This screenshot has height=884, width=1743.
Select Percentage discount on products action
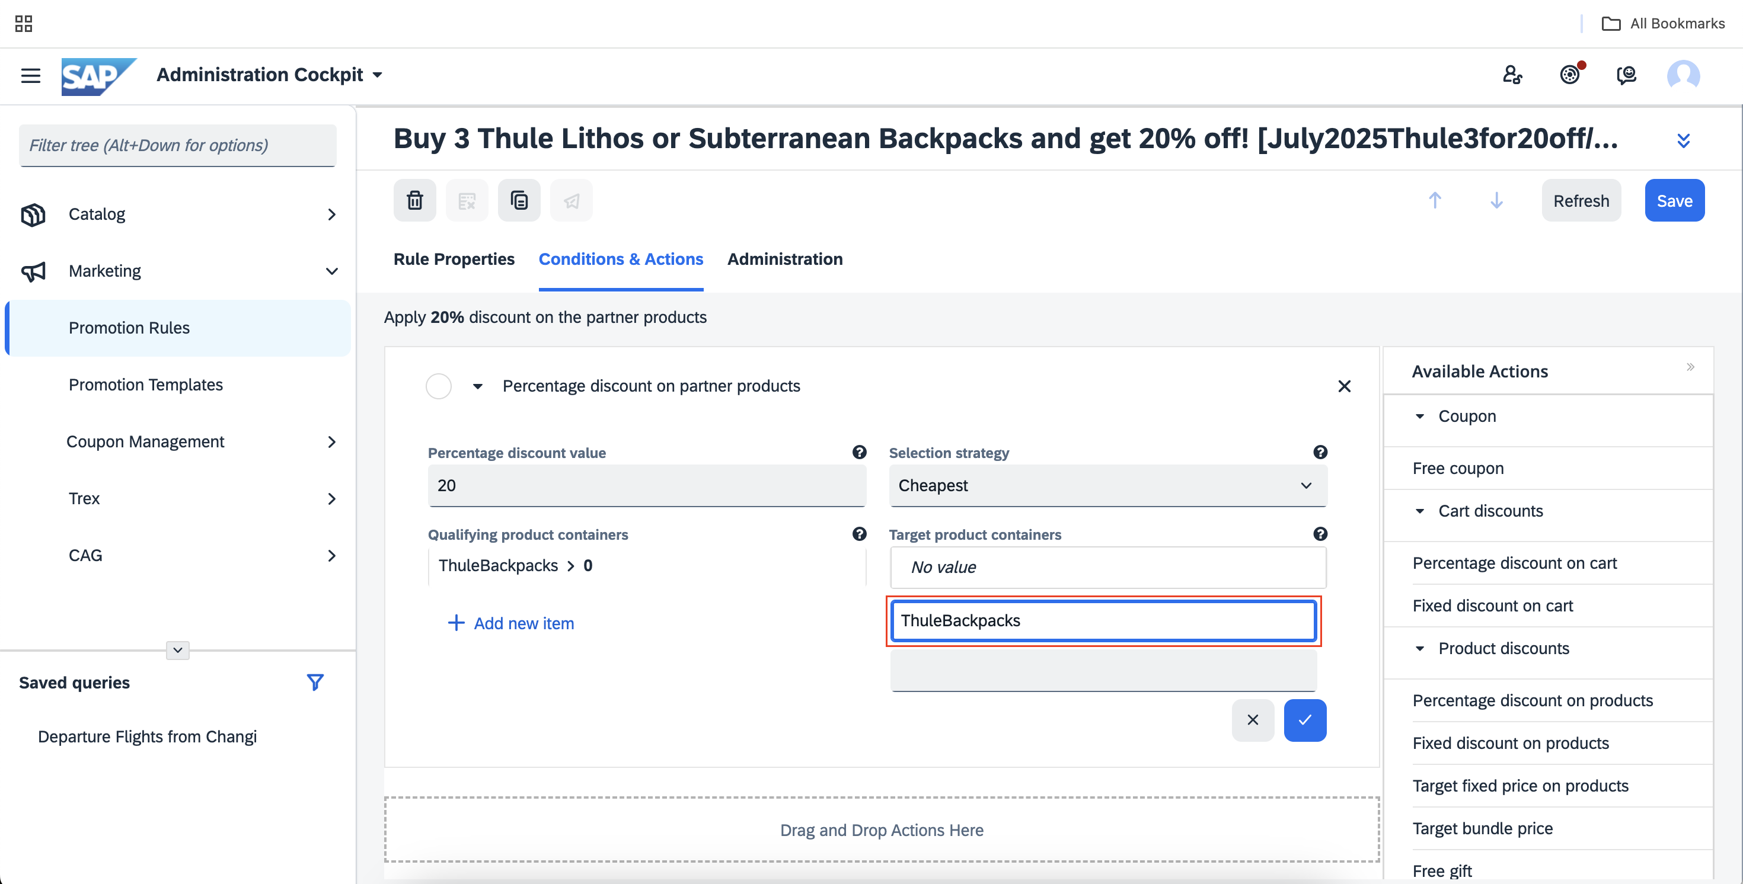click(x=1533, y=700)
